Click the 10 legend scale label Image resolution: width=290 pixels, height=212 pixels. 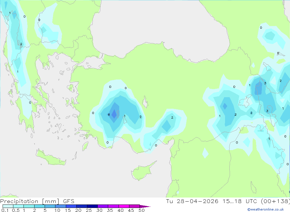(57, 210)
